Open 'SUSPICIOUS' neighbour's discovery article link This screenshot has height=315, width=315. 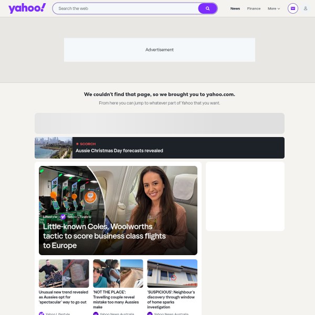click(x=171, y=300)
